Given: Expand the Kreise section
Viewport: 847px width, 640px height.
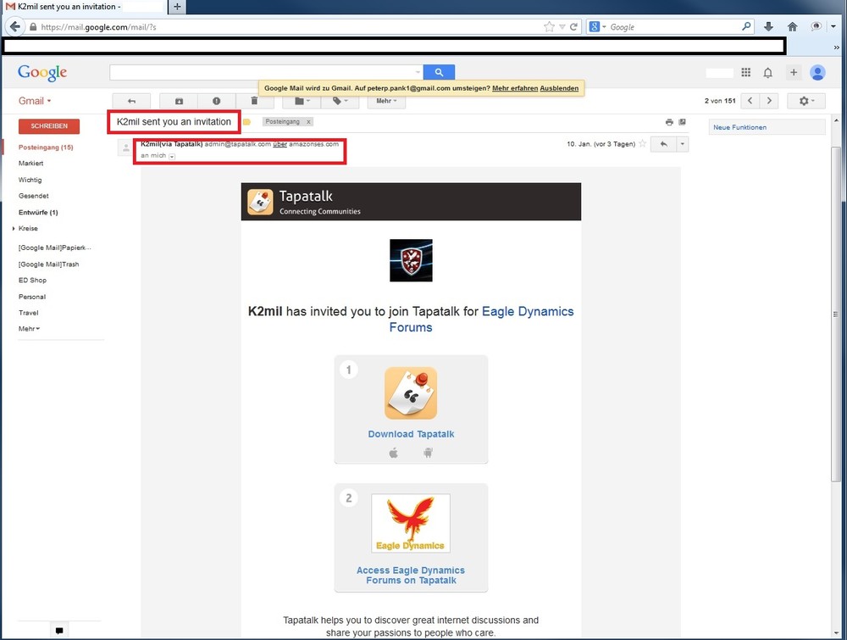Looking at the screenshot, I should pyautogui.click(x=14, y=229).
